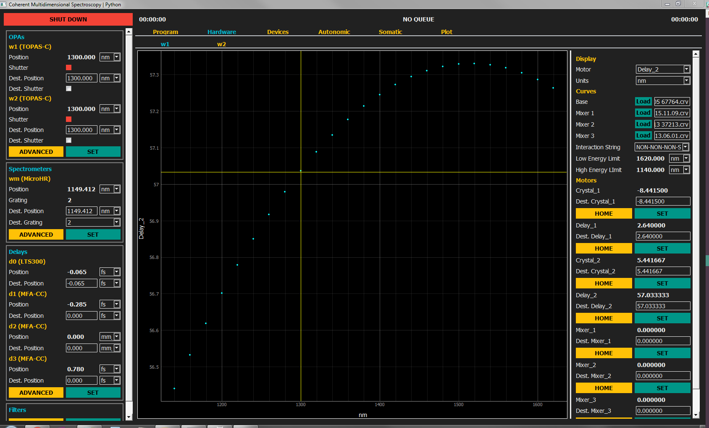Toggle the w2 Dest. Shutter checkbox
Image resolution: width=709 pixels, height=428 pixels.
pos(69,140)
